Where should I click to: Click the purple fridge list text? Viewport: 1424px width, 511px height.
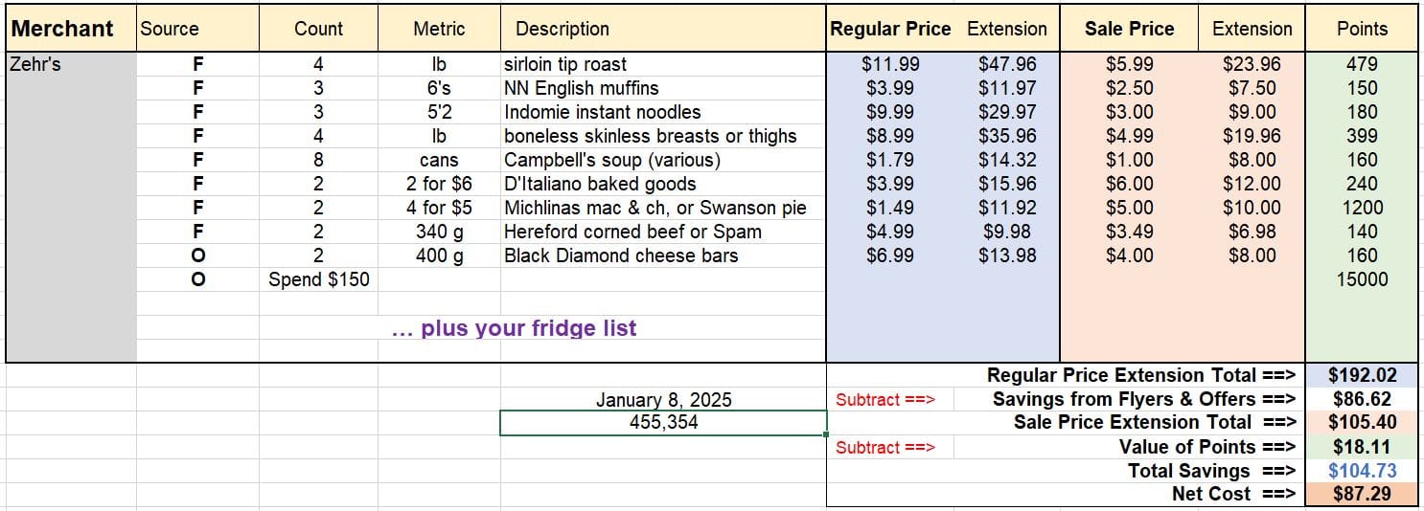point(515,328)
